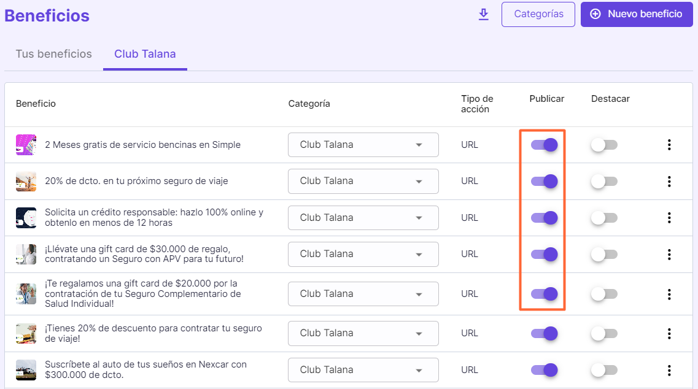This screenshot has width=698, height=389.
Task: Click URL value in Simple bencinas row
Action: click(x=470, y=145)
